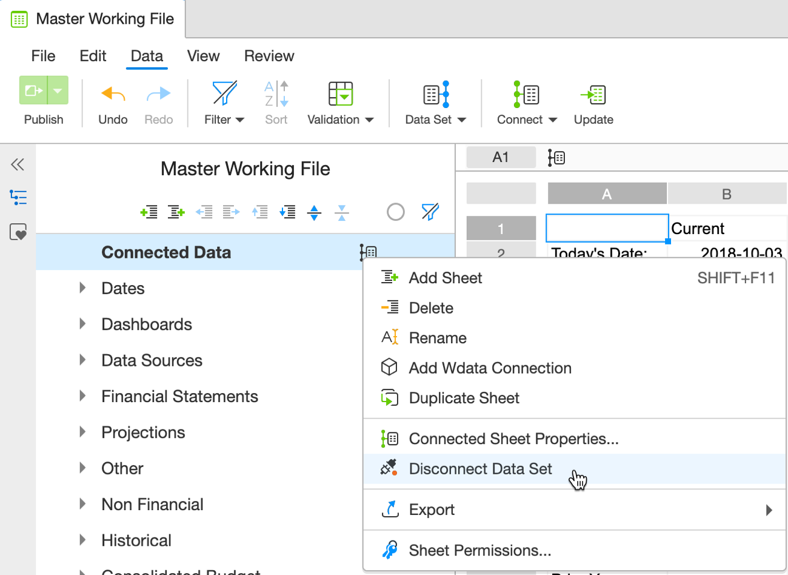Open the Publish dropdown arrow
The width and height of the screenshot is (788, 575).
coord(58,91)
